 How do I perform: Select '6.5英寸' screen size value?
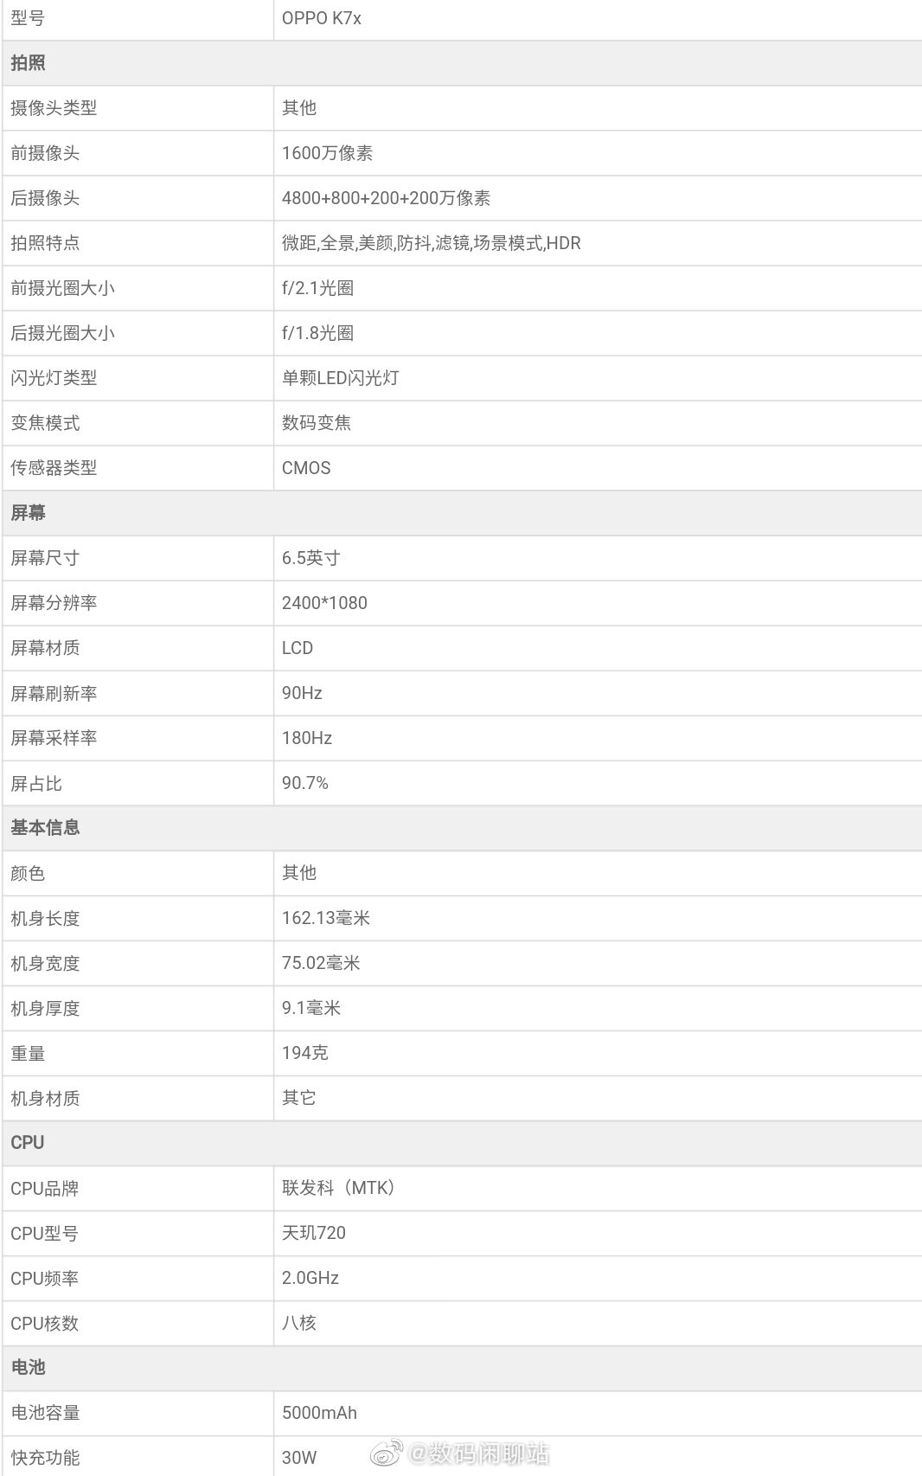(x=311, y=558)
